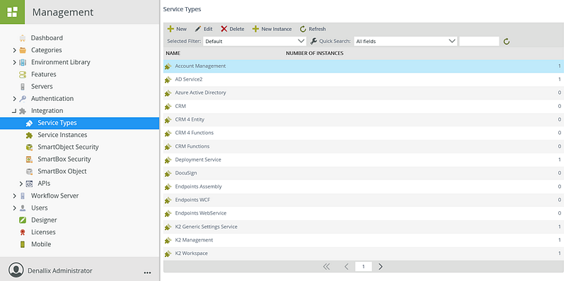Select the AD Service2 row
This screenshot has height=281, width=566.
[364, 80]
